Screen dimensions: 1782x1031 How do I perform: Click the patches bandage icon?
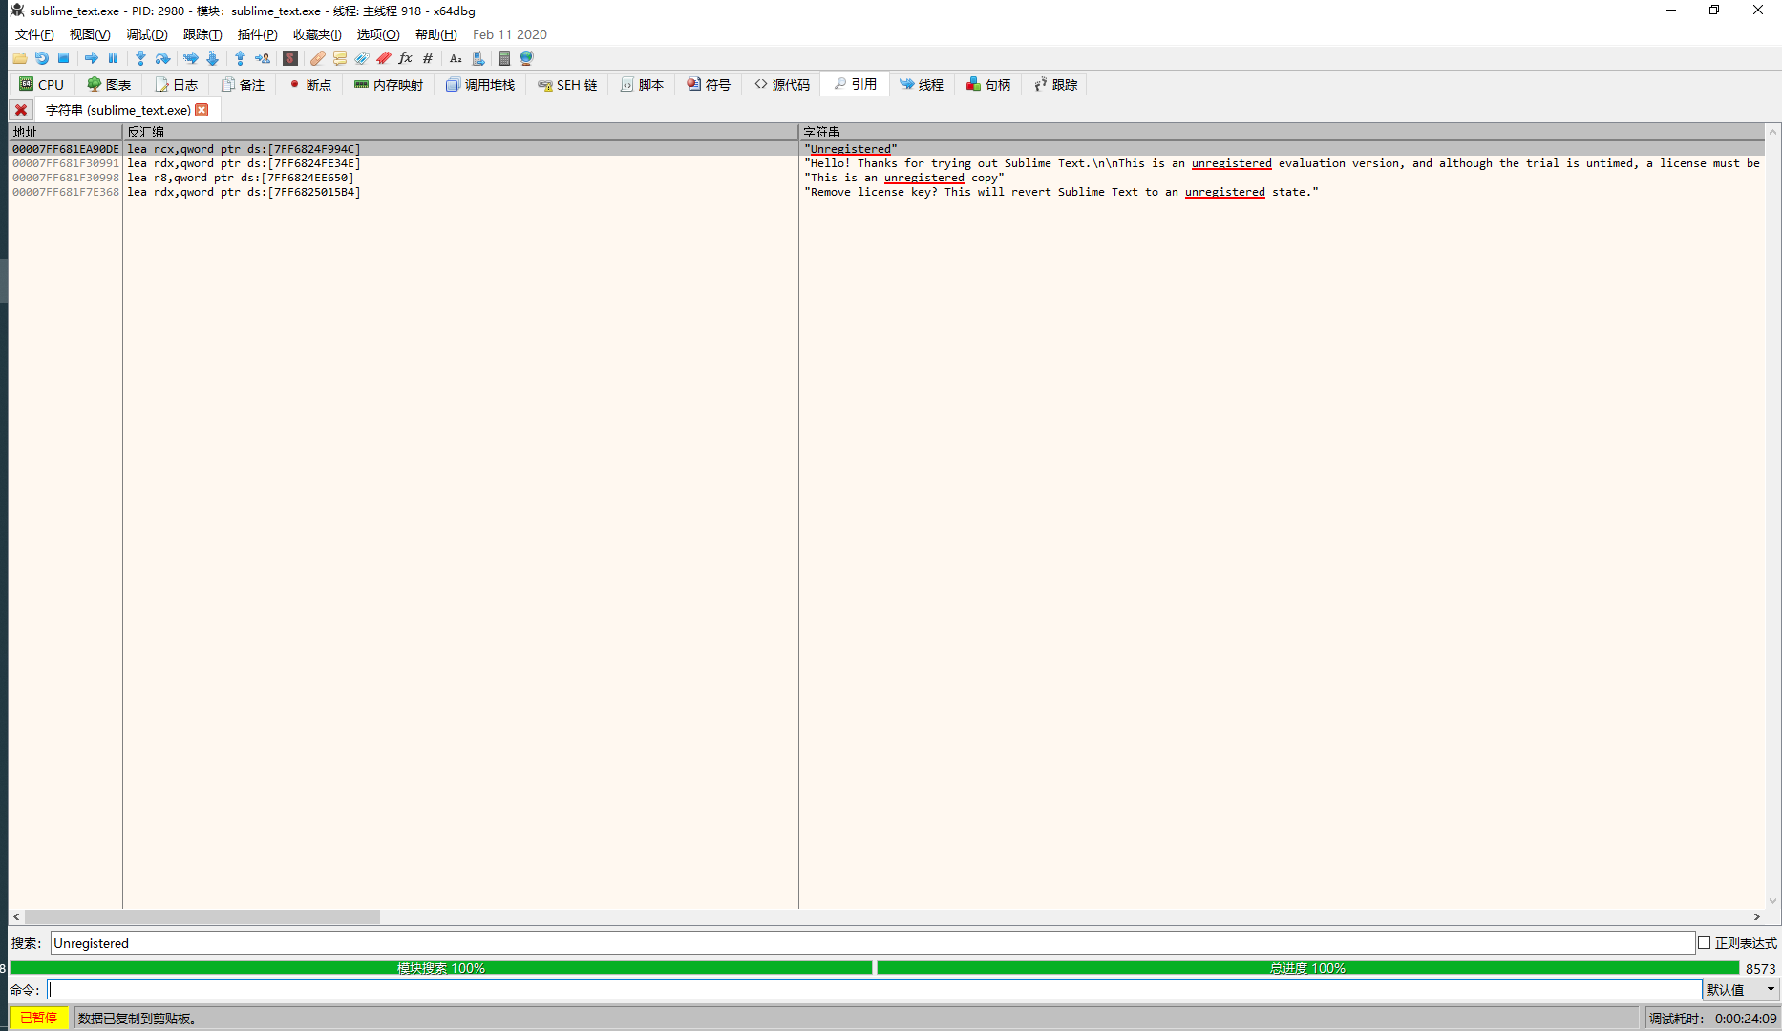coord(318,58)
